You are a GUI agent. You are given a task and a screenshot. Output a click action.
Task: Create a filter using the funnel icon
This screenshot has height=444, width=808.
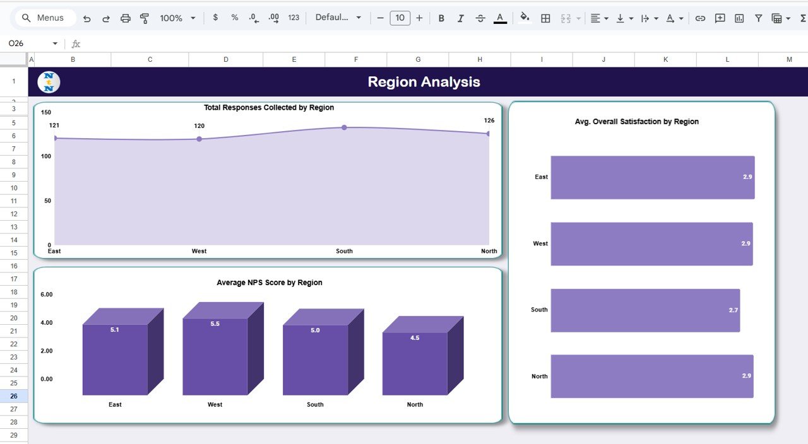[758, 18]
